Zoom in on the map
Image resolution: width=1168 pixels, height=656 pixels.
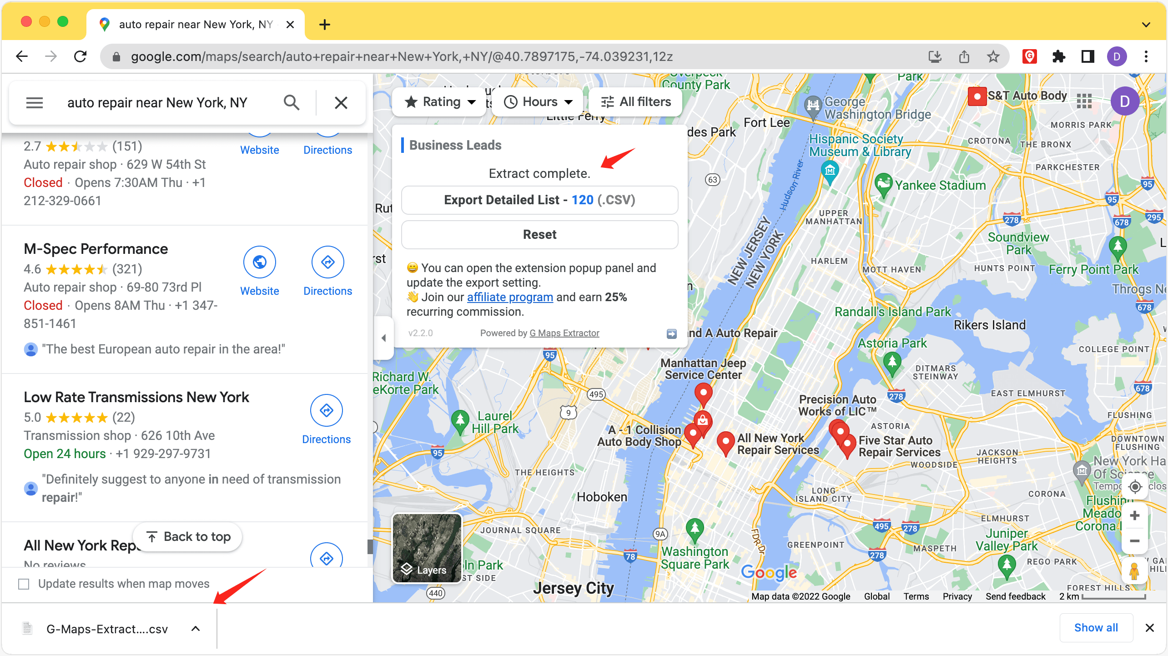tap(1135, 515)
